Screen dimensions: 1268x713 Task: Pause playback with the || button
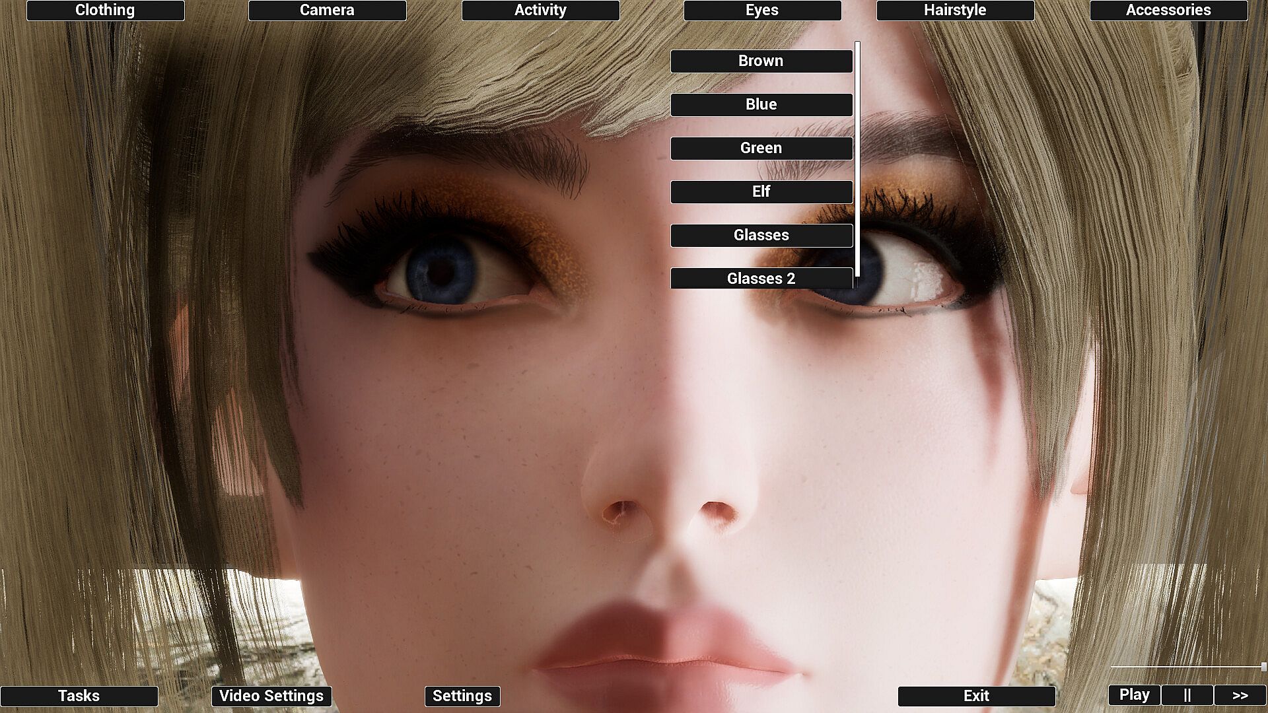1187,695
